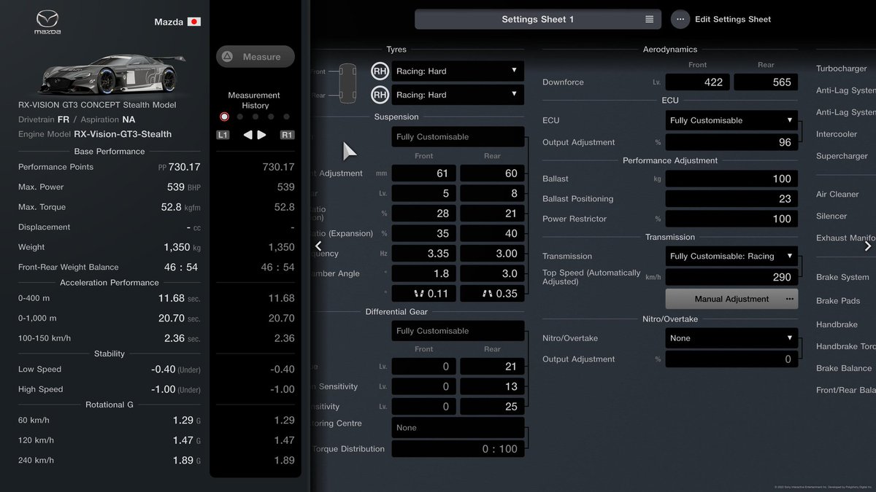The image size is (876, 492).
Task: Click the Edit Settings Sheet ellipsis icon
Action: (x=680, y=20)
